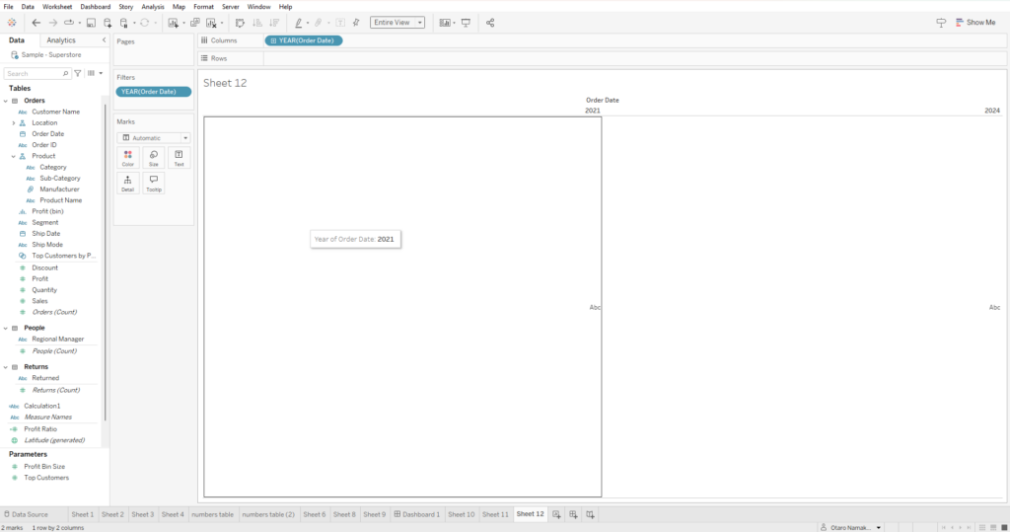Click the Highlight pen icon
The image size is (1010, 532).
click(298, 23)
